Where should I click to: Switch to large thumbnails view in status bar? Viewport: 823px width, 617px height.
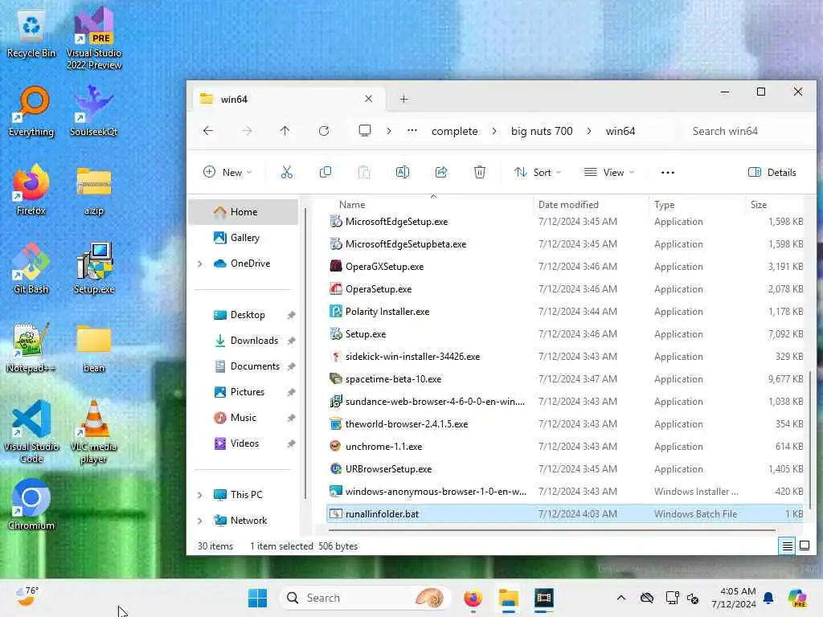[x=804, y=545]
